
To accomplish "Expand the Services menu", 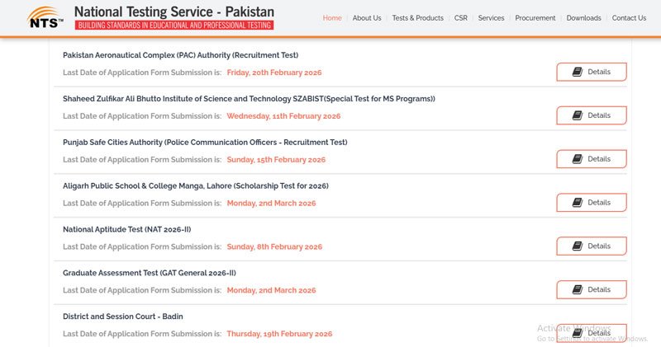I will [491, 18].
